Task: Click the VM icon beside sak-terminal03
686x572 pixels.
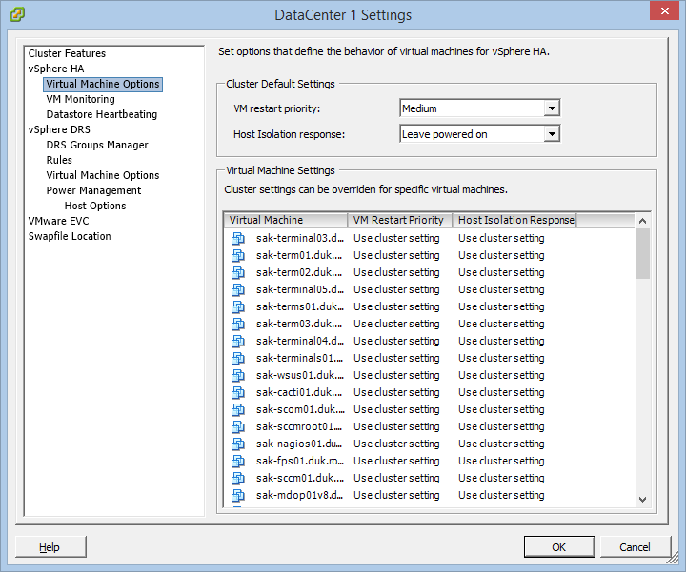Action: 237,239
